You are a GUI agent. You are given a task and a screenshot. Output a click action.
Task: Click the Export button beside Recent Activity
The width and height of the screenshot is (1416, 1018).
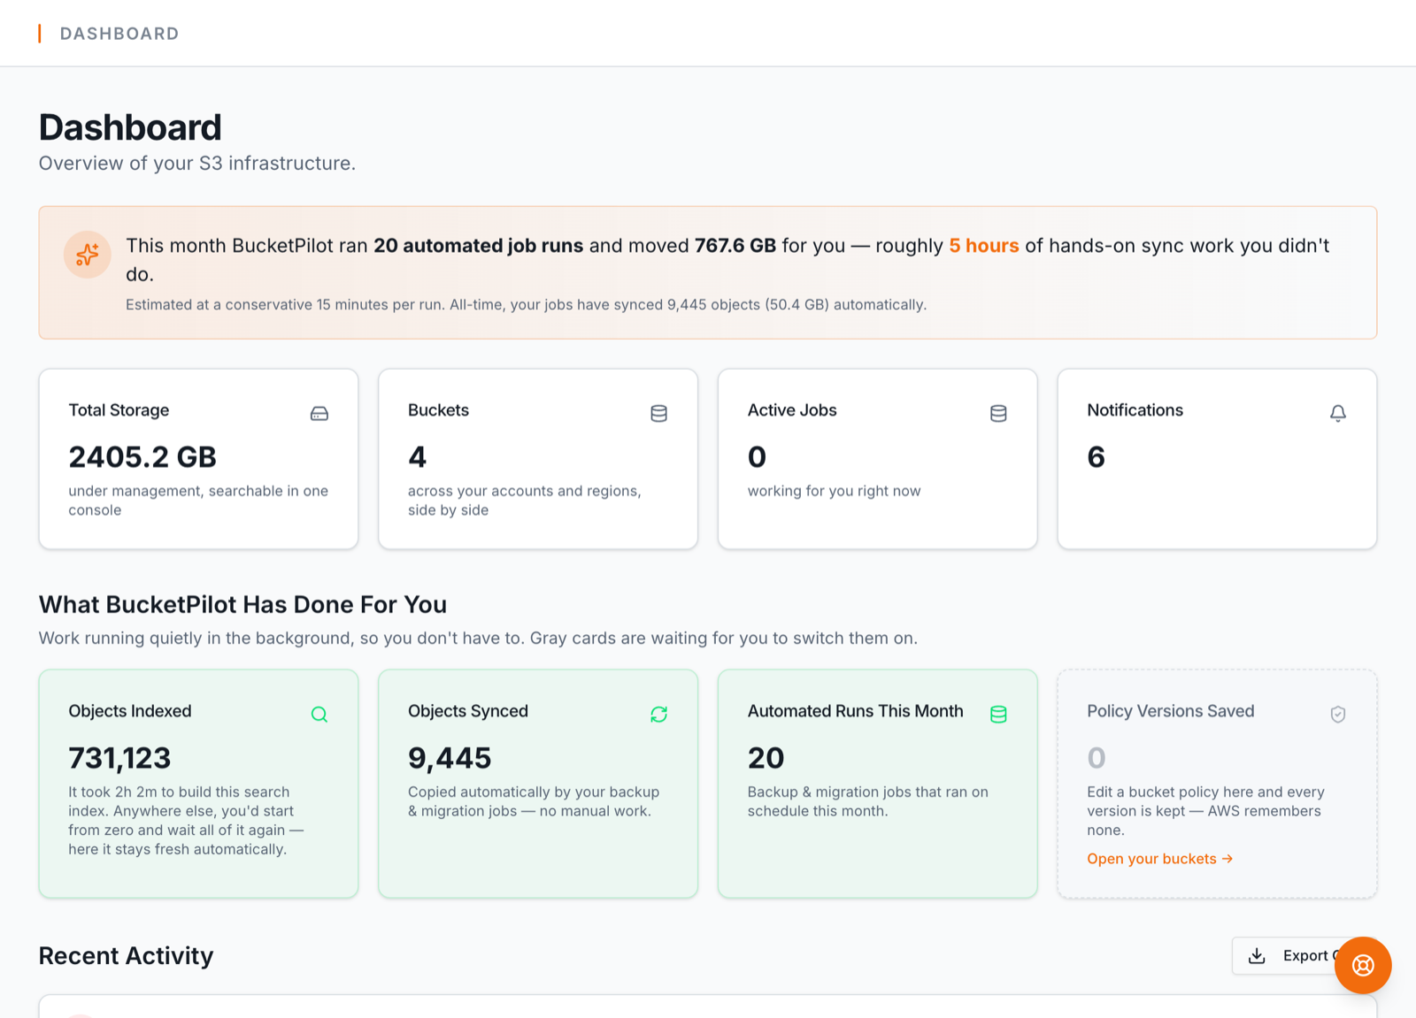coord(1304,955)
